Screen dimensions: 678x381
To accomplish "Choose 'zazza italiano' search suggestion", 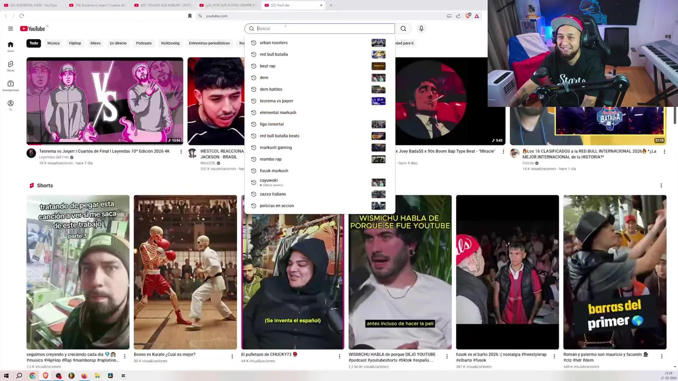I will [x=319, y=194].
